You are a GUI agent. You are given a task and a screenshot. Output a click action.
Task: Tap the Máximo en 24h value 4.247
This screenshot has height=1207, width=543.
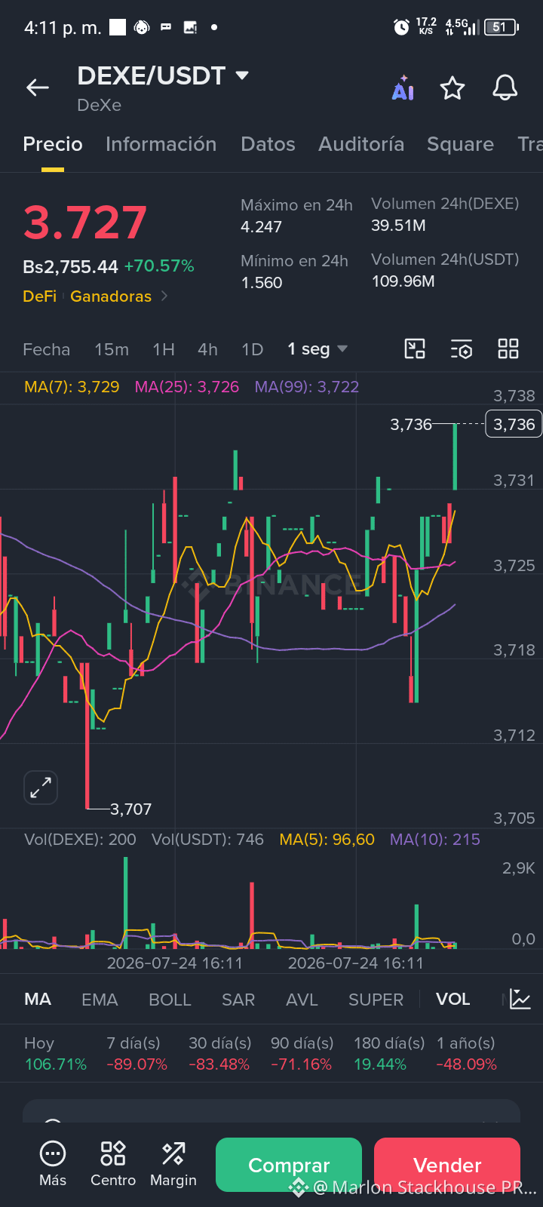tap(261, 227)
